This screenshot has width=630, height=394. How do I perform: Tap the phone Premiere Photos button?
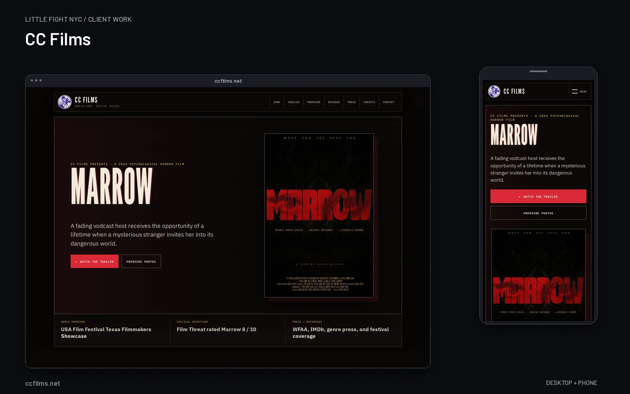point(538,213)
